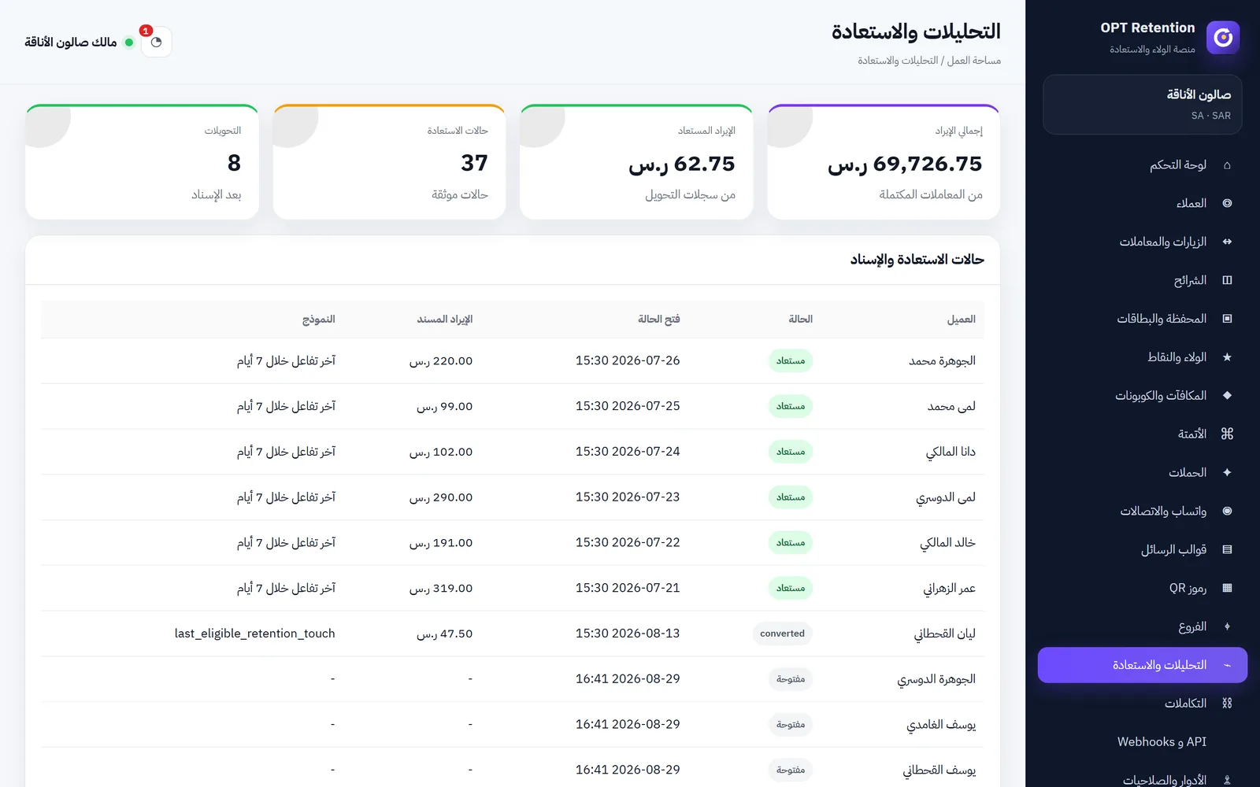1260x787 pixels.
Task: Click the home icon beside لوحة التحكم
Action: [x=1227, y=165]
